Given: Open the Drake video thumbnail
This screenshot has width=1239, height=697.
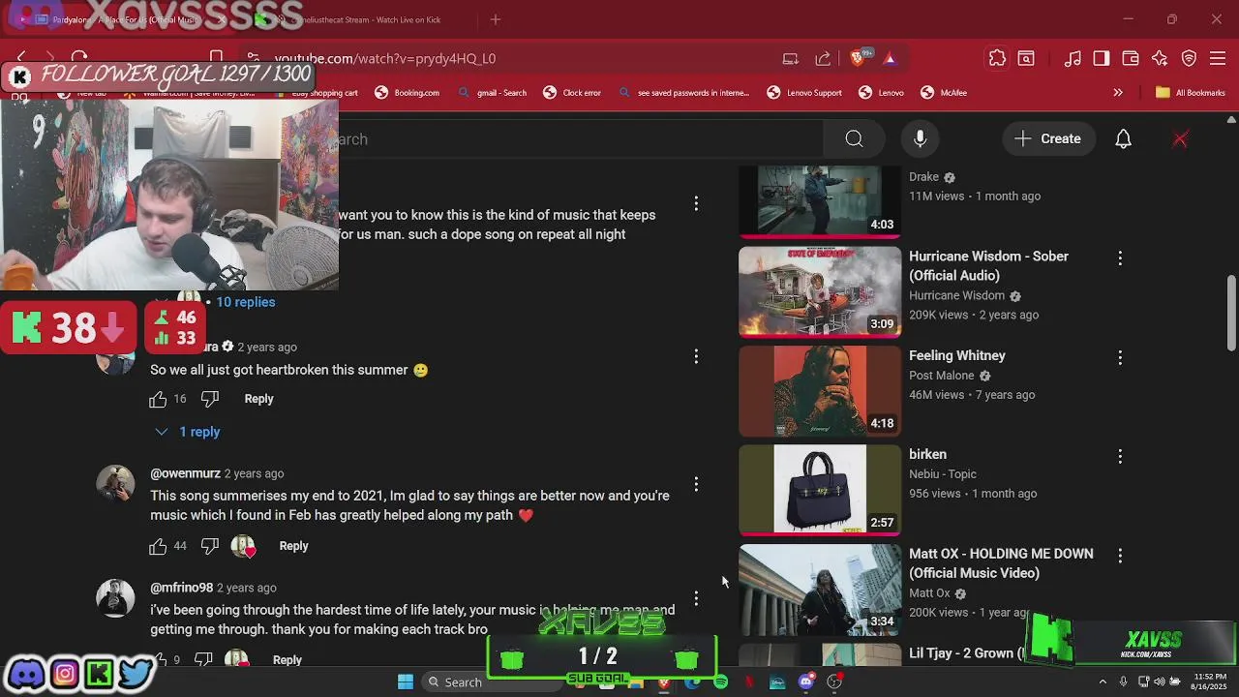Looking at the screenshot, I should tap(820, 201).
